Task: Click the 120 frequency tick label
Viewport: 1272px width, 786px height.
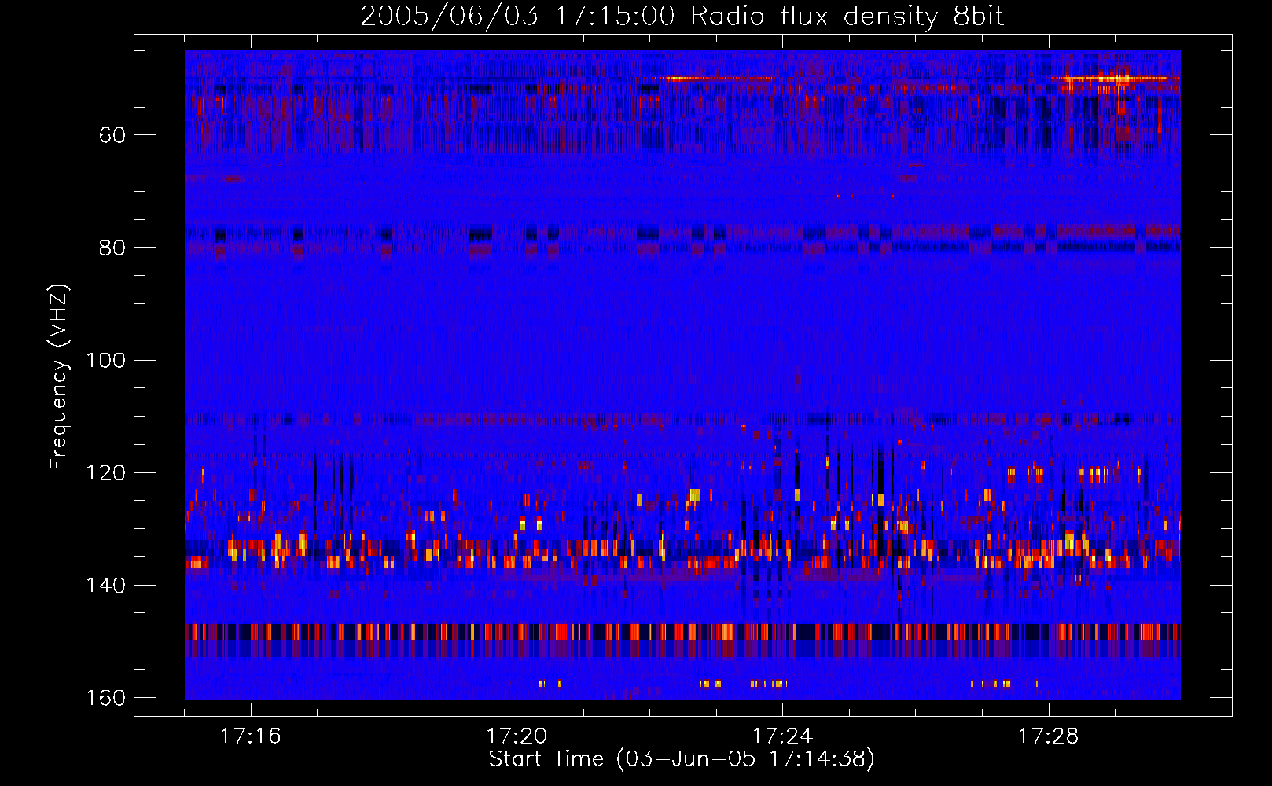Action: 105,473
